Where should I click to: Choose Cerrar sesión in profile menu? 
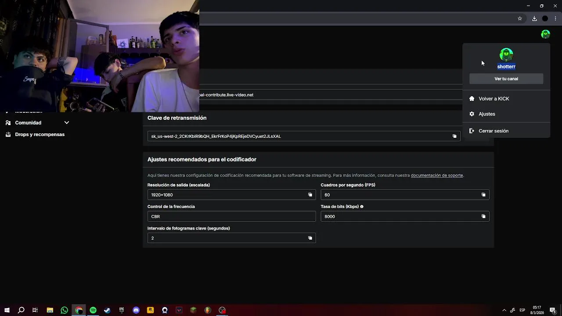(506, 131)
